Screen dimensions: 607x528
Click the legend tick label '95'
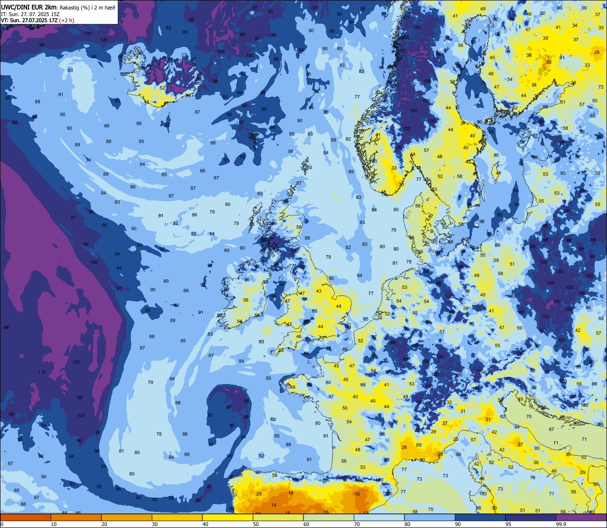tap(508, 524)
